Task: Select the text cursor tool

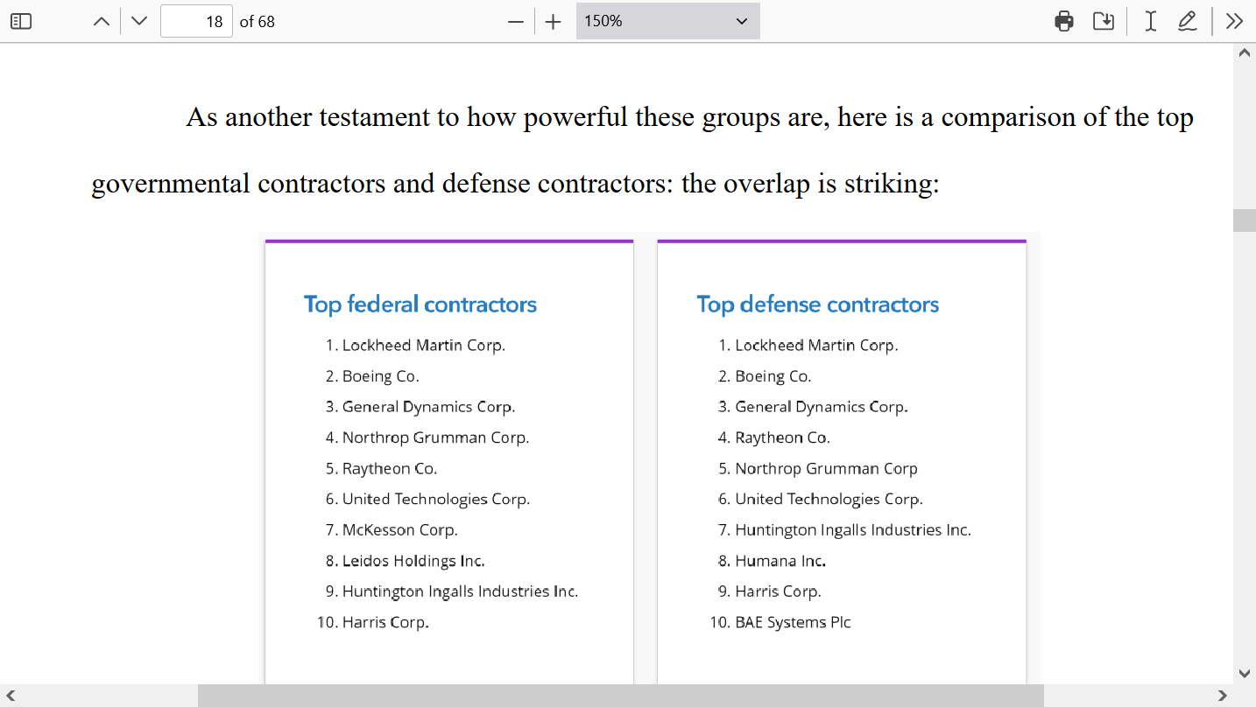Action: coord(1151,21)
